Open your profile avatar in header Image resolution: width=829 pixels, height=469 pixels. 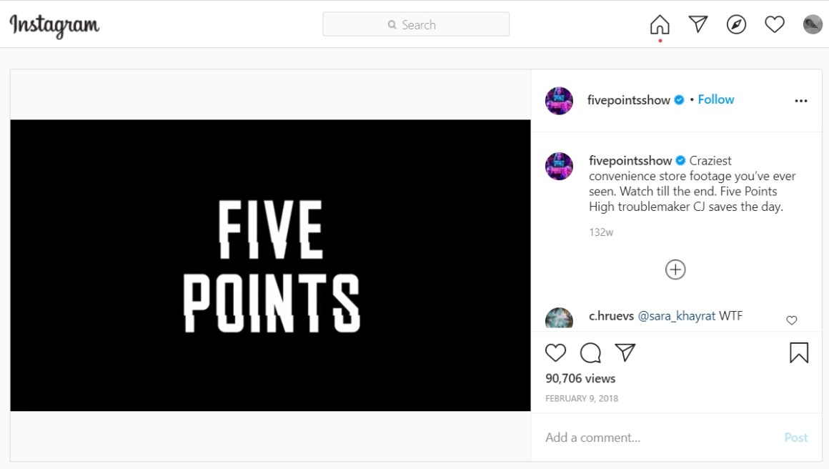[x=813, y=24]
